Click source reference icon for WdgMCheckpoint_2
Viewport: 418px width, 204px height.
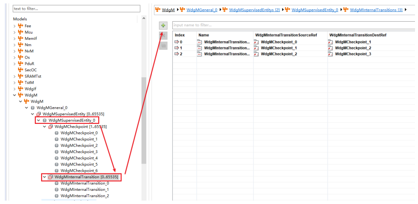tap(256, 54)
